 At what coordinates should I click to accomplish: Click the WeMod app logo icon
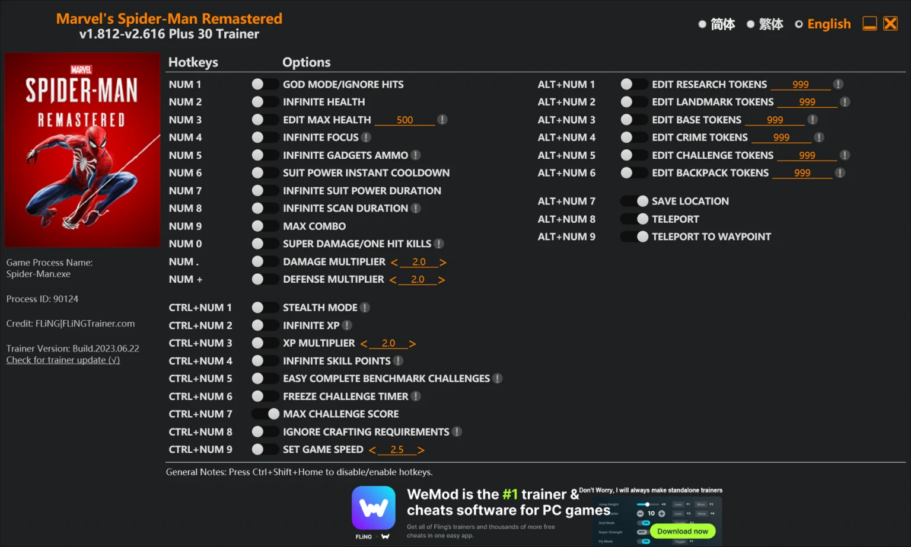pyautogui.click(x=374, y=508)
